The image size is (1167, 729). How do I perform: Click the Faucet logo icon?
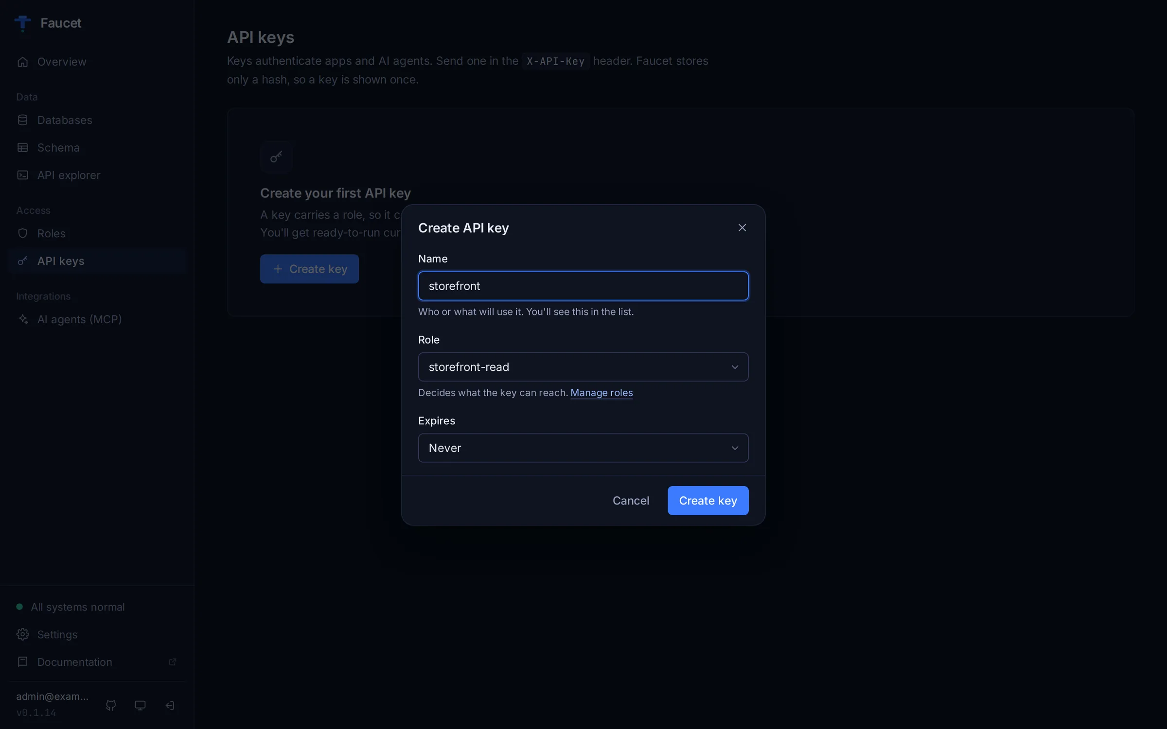tap(22, 23)
